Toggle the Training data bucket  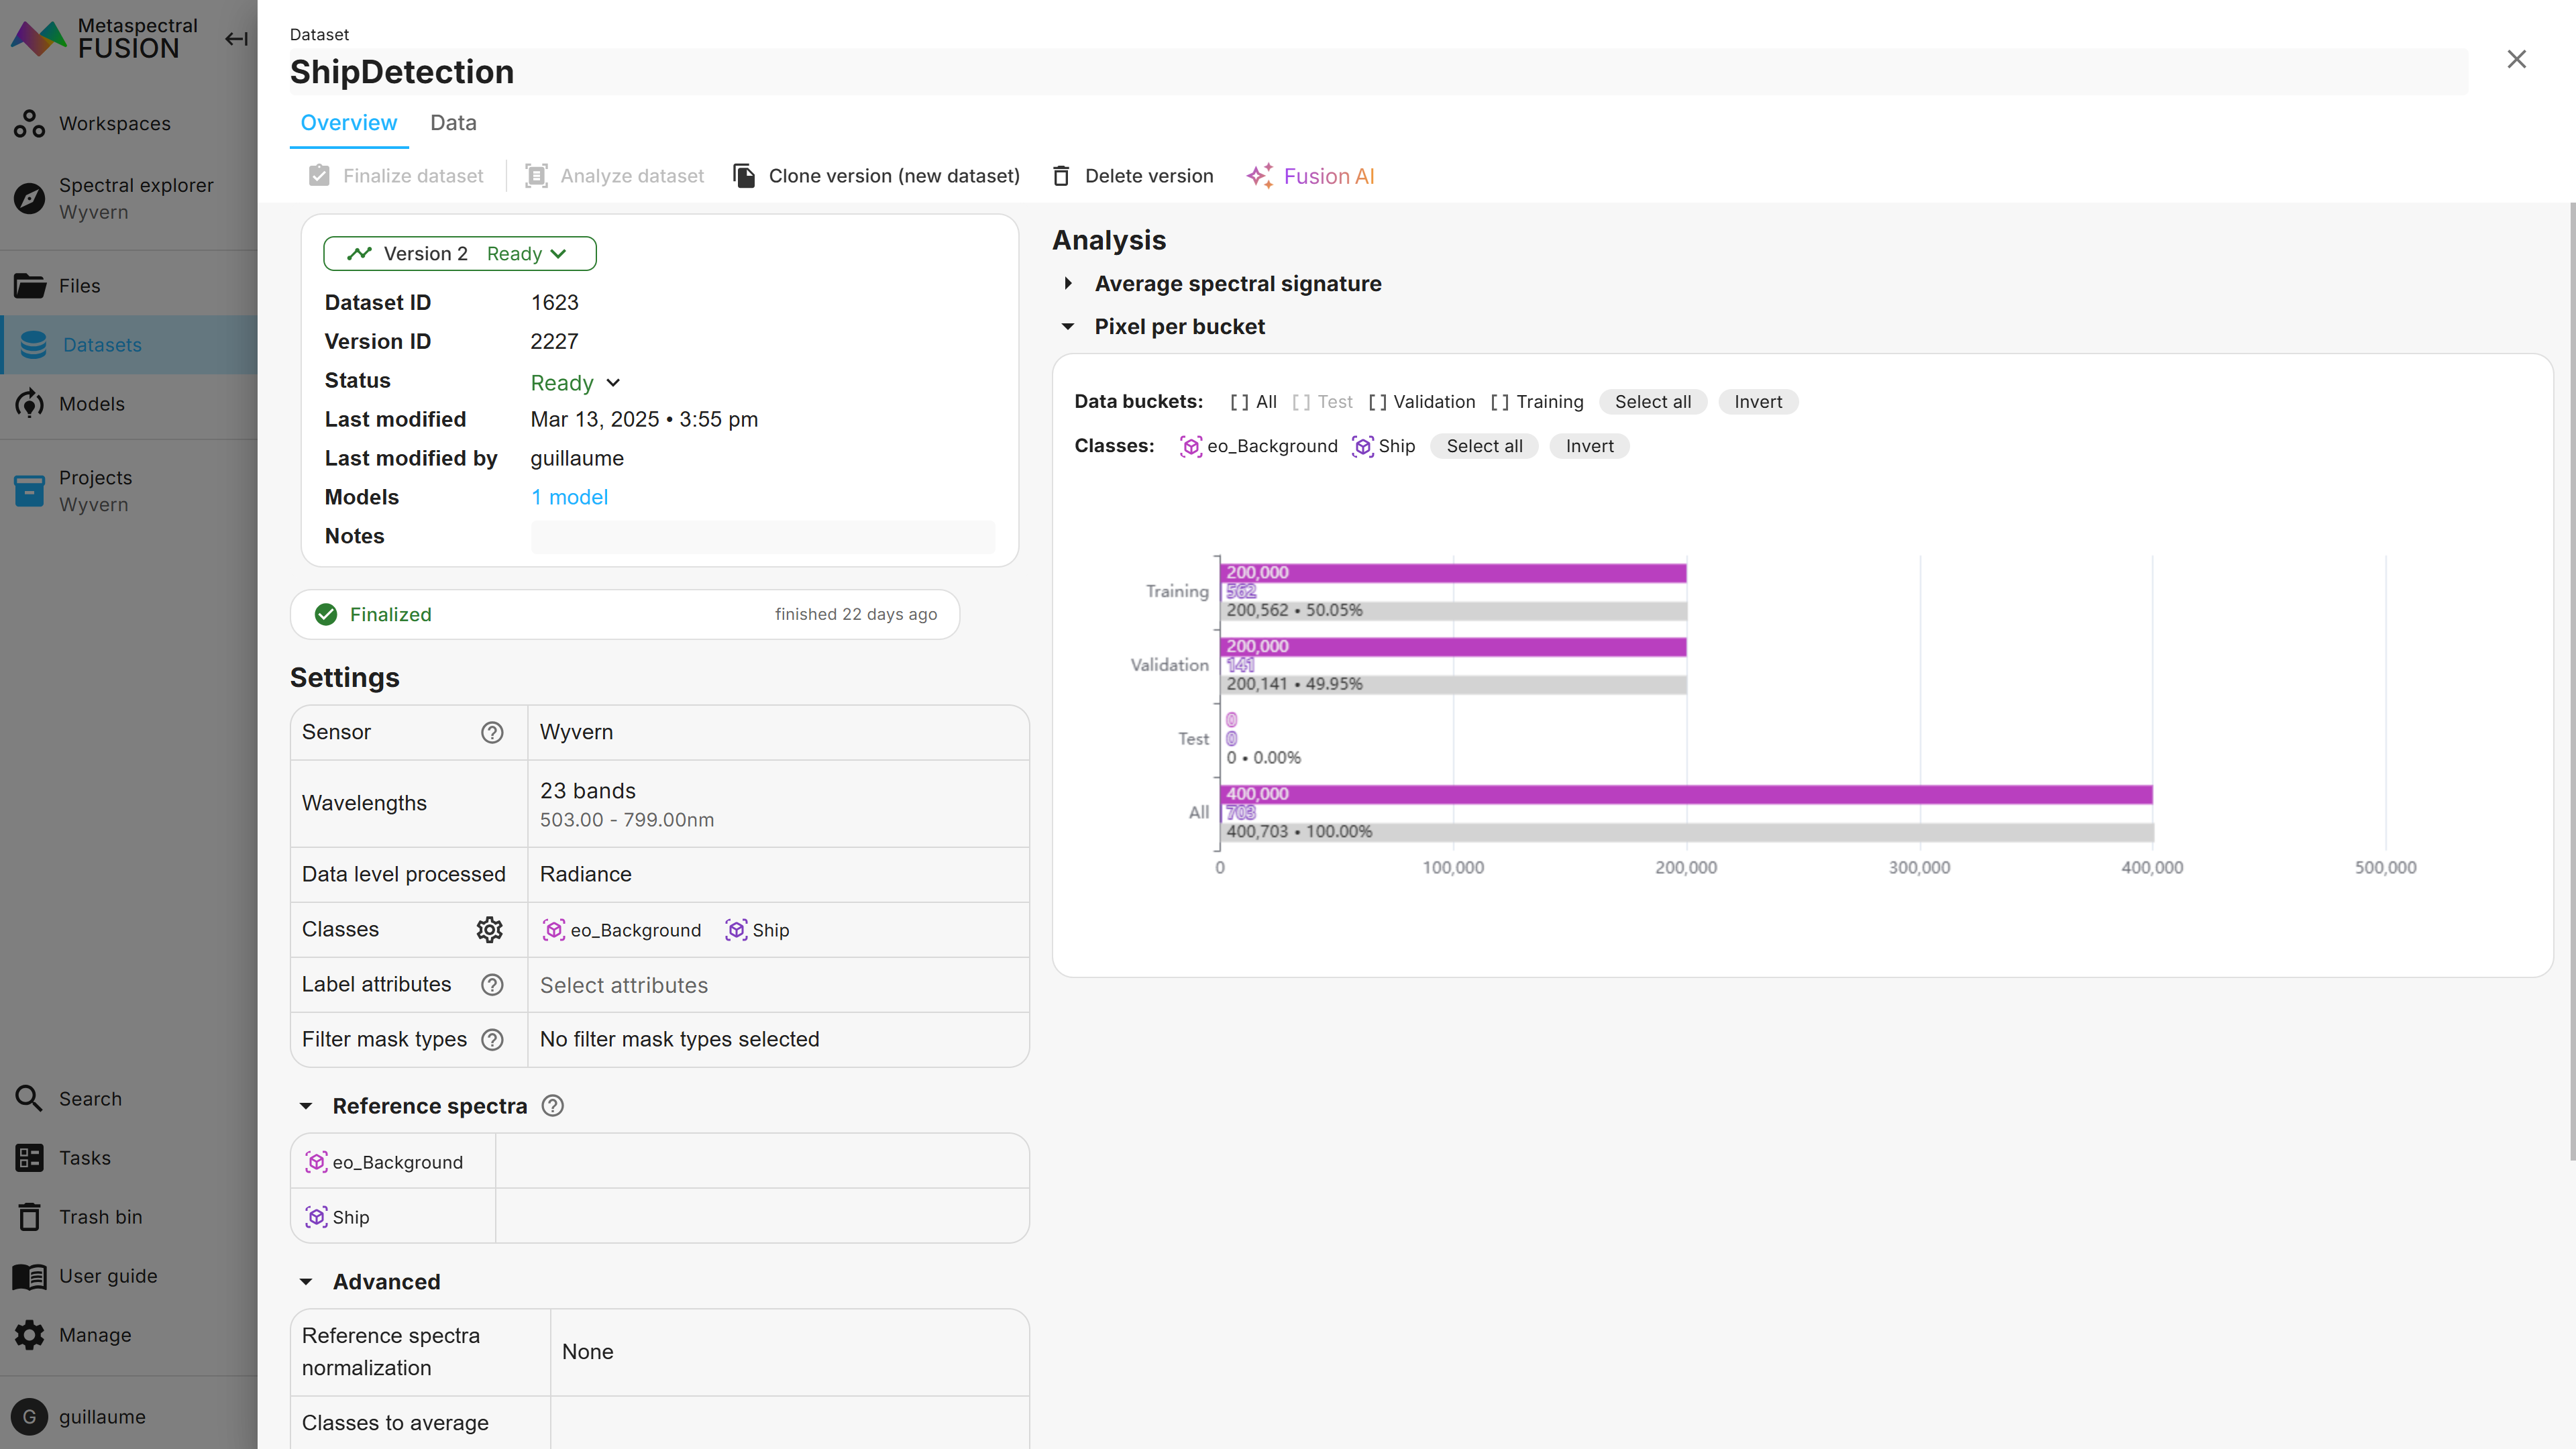click(1537, 402)
